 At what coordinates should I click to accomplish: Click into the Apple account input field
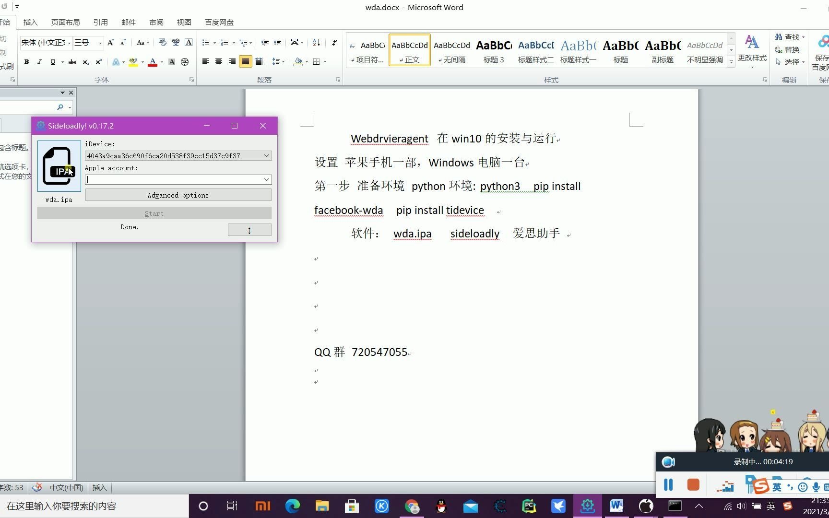[x=174, y=179]
